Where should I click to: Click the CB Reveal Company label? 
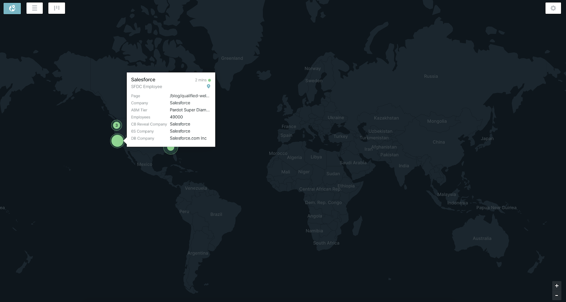[149, 124]
